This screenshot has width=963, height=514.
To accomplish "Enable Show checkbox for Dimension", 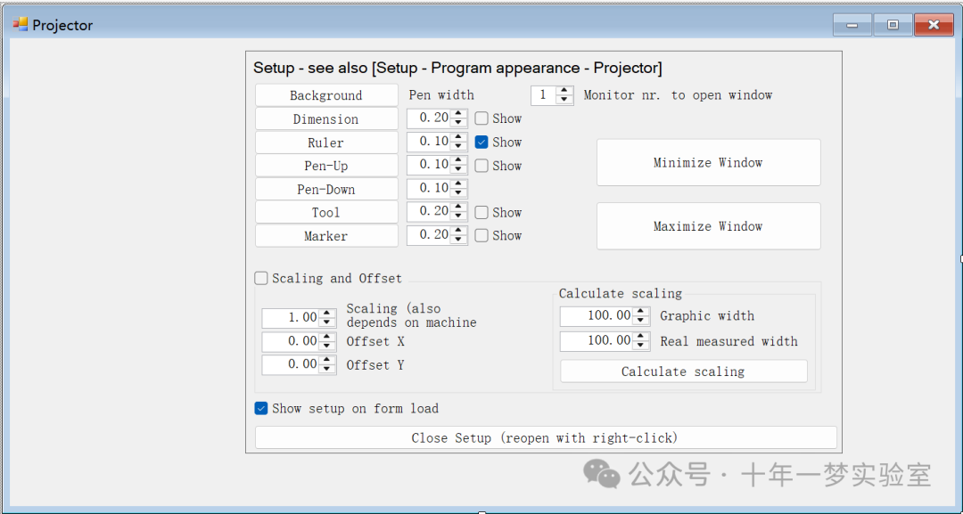I will pos(481,118).
